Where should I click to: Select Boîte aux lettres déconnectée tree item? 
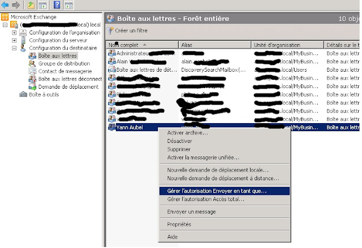tap(70, 79)
